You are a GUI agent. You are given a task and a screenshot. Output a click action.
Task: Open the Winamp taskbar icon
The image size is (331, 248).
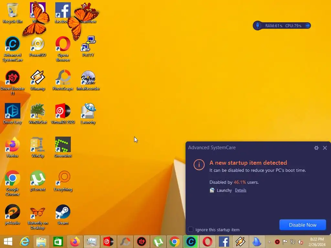click(x=240, y=242)
